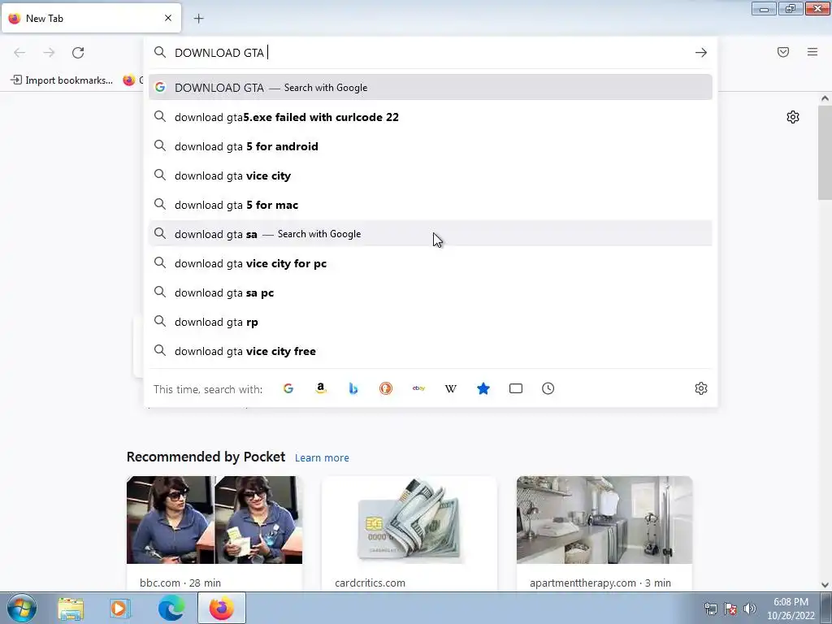Click vertical scrollbar thumb
Viewport: 832px width, 624px height.
825,152
